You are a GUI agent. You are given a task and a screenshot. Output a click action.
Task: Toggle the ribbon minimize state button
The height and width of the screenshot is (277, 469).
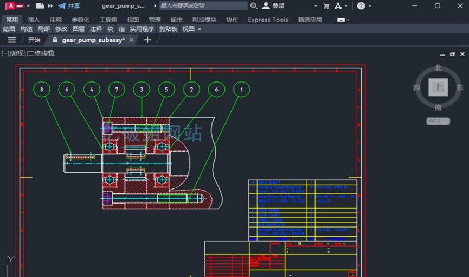(340, 20)
